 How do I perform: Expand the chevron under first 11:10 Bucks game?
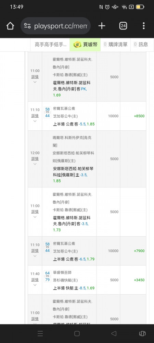pos(35,121)
